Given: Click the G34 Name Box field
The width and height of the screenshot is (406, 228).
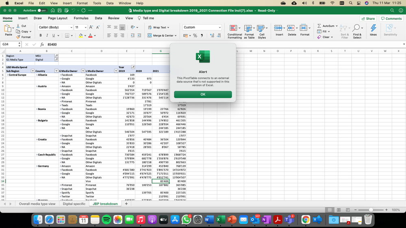Looking at the screenshot, I should [x=8, y=44].
